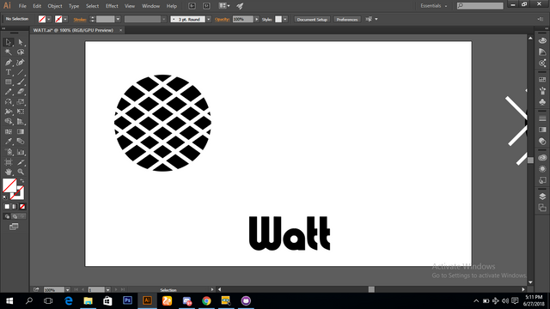Open the Window menu
The height and width of the screenshot is (309, 550).
(x=151, y=6)
